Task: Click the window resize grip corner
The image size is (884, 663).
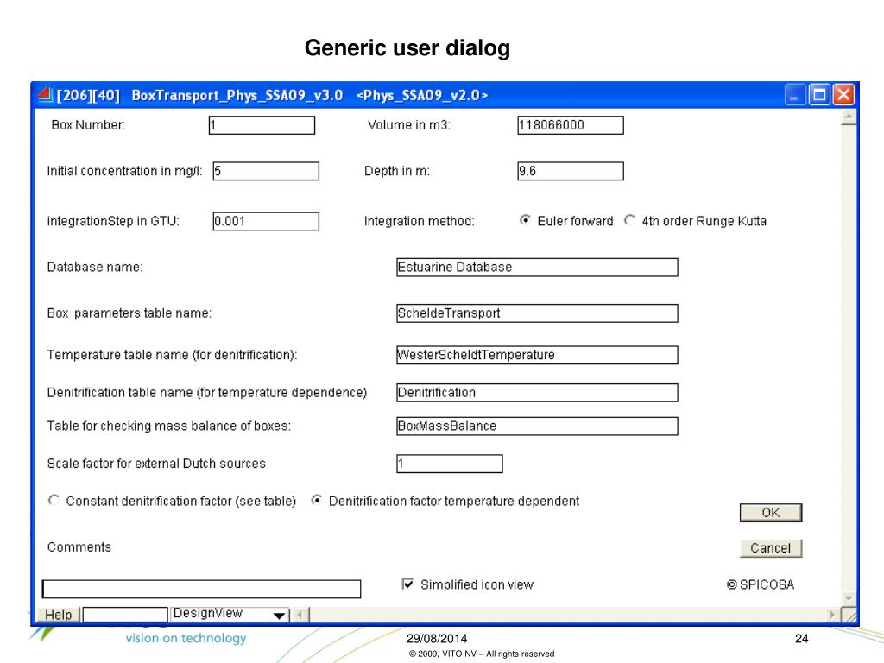Action: pyautogui.click(x=849, y=615)
